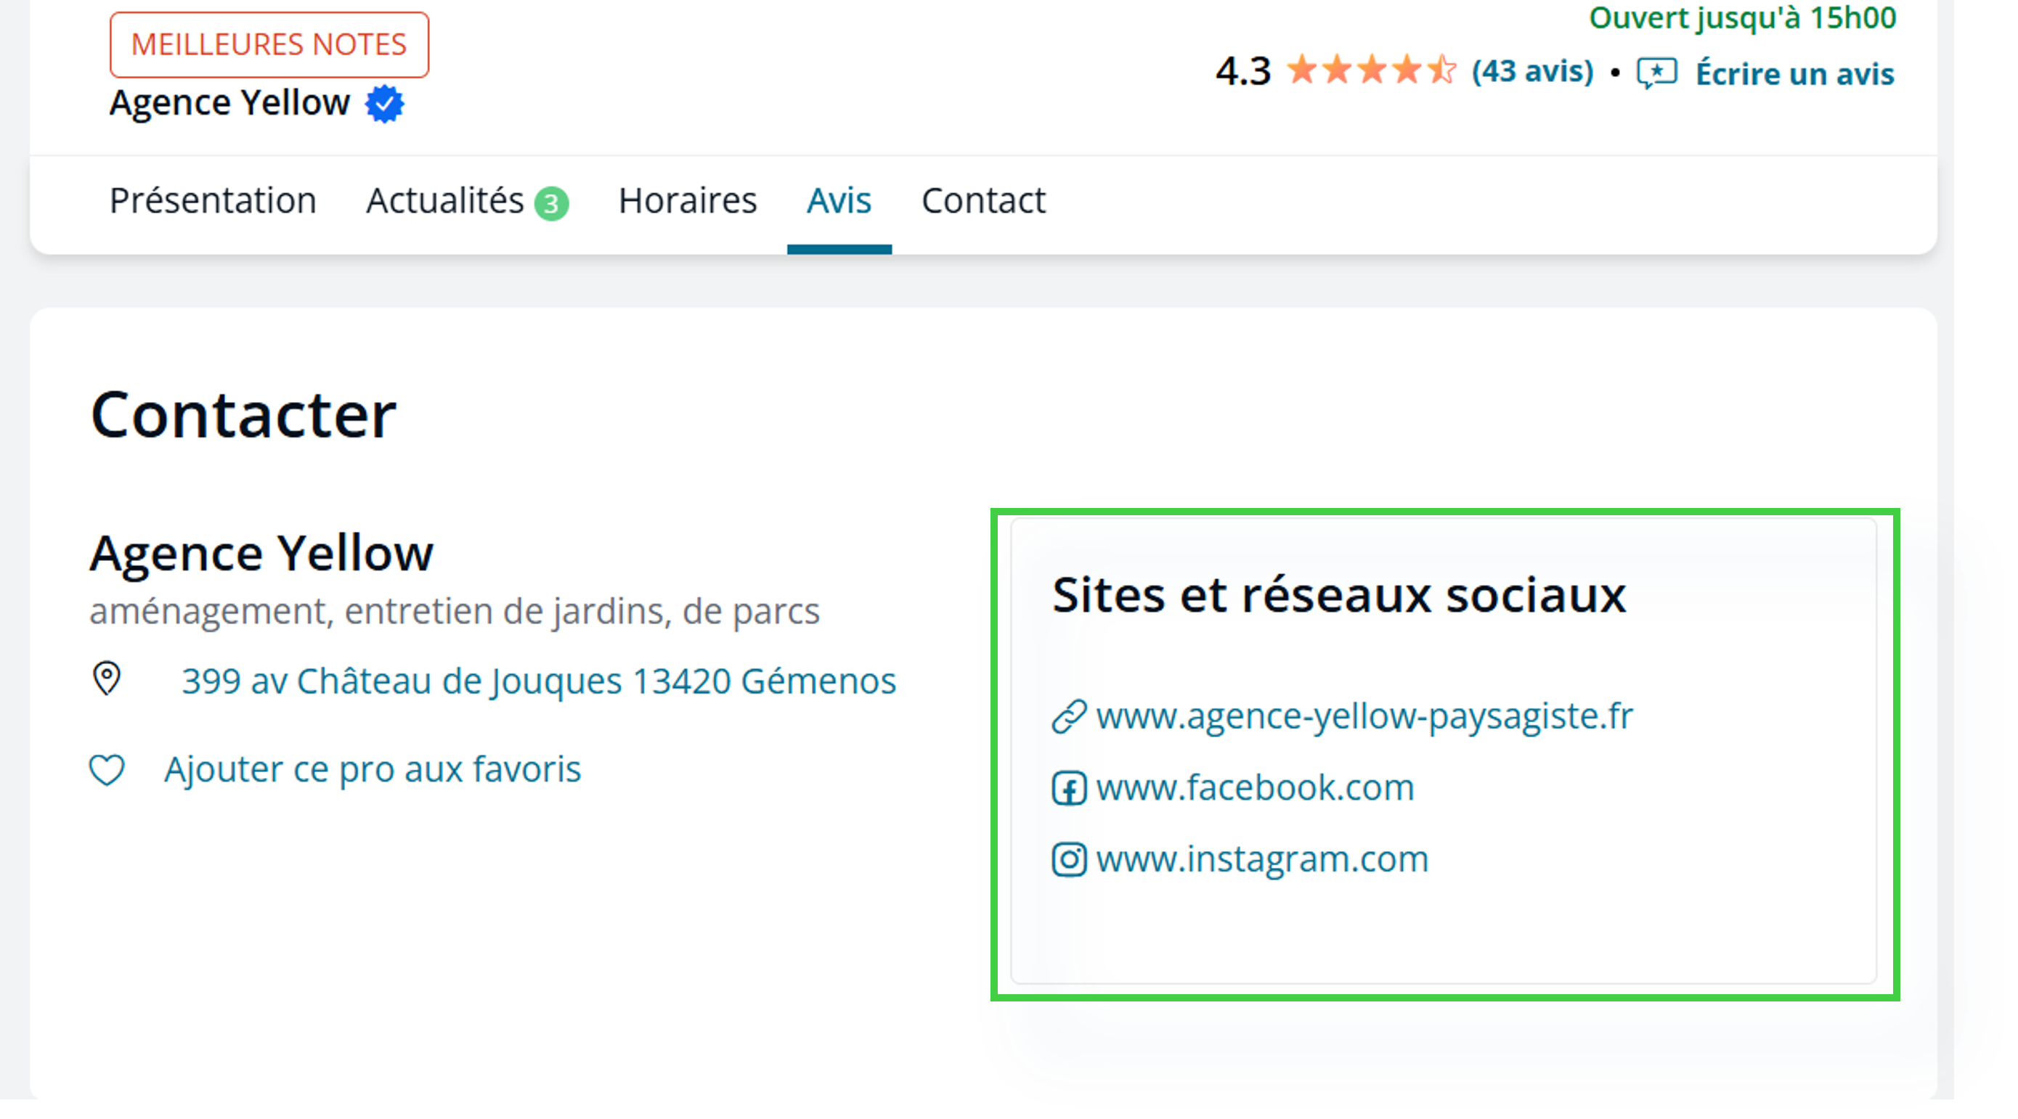Visit www.agence-yellow-paysagiste.fr
The height and width of the screenshot is (1119, 2018).
[x=1364, y=716]
